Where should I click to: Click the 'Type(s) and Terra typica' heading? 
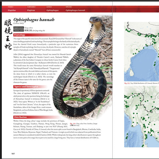click(x=26, y=87)
